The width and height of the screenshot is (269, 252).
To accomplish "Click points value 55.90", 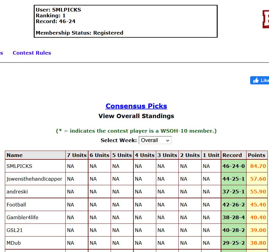I will pos(258,192).
